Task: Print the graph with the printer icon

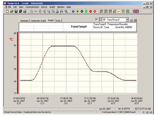Action: point(25,11)
